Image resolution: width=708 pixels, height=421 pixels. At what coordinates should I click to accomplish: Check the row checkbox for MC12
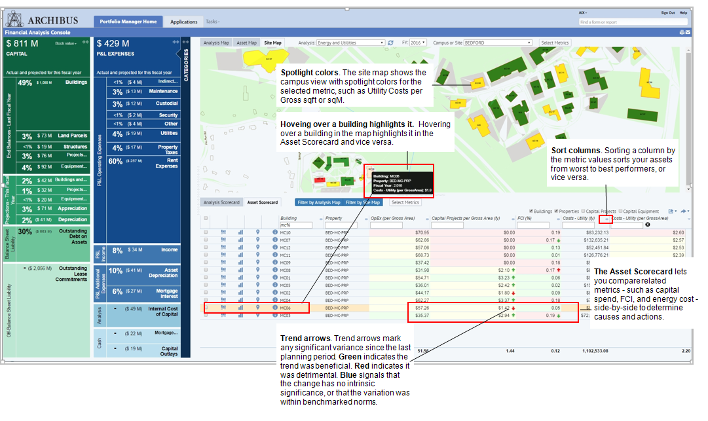pos(206,247)
